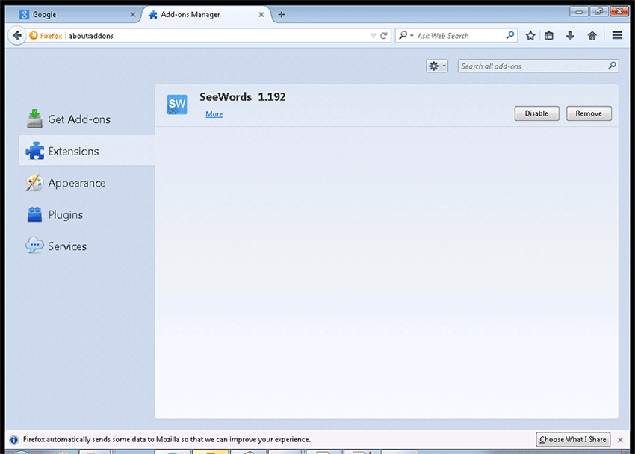Select Get Add-ons in sidebar
This screenshot has height=454, width=635.
[78, 119]
